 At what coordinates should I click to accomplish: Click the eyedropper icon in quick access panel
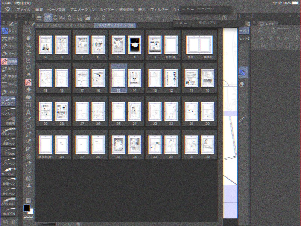pyautogui.click(x=242, y=119)
